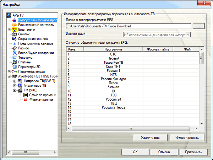This screenshot has height=160, width=213.
Task: Collapse the AVerMedia H831 USB Hybrid node
Action: (9, 76)
